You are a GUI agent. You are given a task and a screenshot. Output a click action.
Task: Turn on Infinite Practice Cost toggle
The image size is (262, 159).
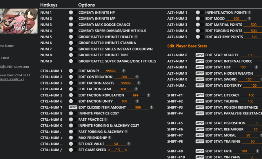[x=71, y=113]
